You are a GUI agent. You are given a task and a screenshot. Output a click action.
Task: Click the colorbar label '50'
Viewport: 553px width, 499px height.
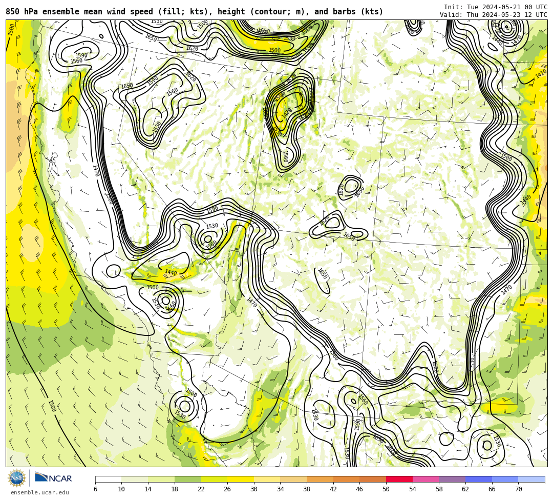pyautogui.click(x=386, y=489)
